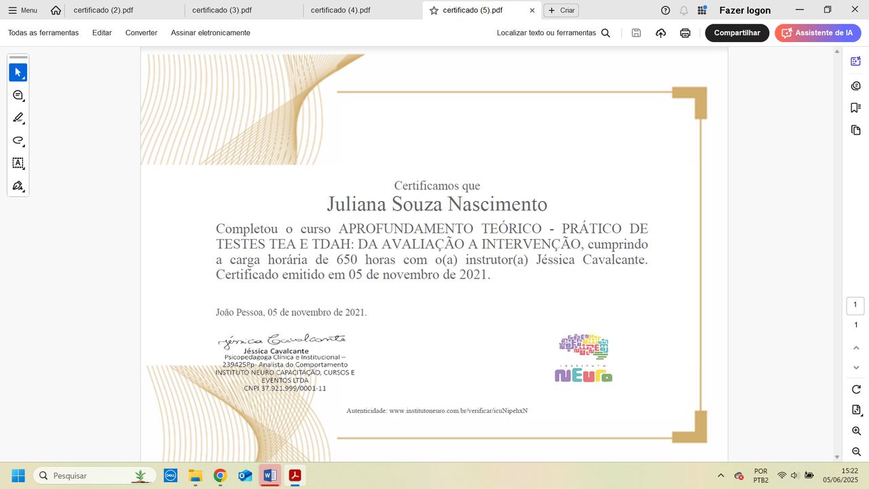Star the certificado (5).pdf tab
This screenshot has width=869, height=489.
pos(434,10)
